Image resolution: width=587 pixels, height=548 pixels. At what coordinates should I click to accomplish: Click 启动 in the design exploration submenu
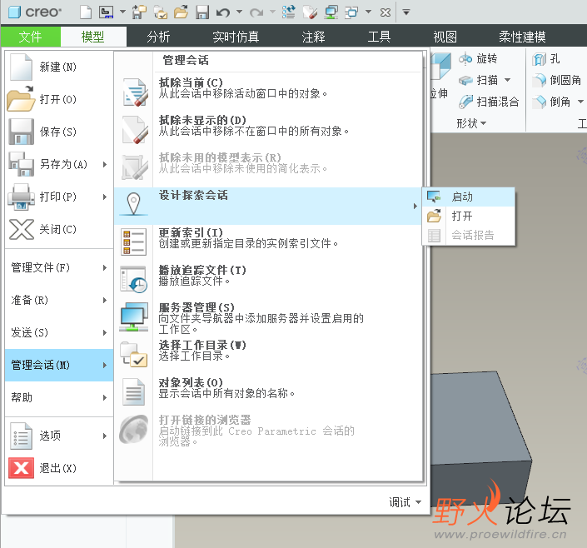click(469, 197)
